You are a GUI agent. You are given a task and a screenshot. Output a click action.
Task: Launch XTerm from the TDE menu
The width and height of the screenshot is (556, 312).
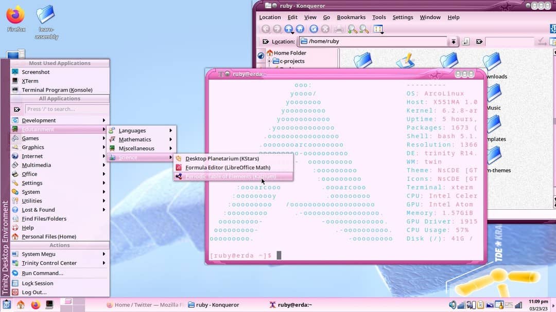tap(60, 81)
